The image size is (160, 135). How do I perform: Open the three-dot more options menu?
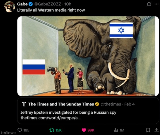[156, 4]
